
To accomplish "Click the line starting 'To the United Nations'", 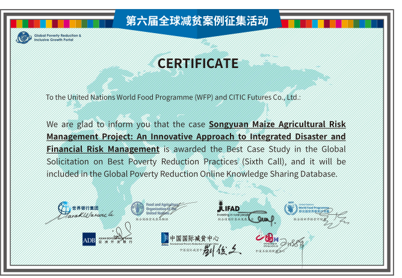I will (x=173, y=97).
